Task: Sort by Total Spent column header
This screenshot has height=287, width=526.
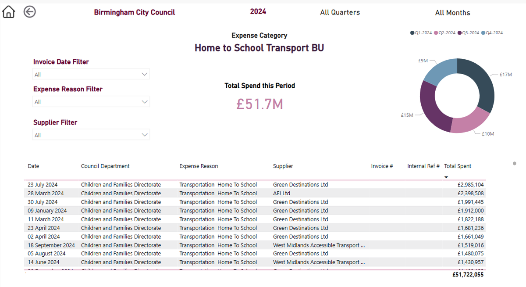Action: tap(458, 166)
